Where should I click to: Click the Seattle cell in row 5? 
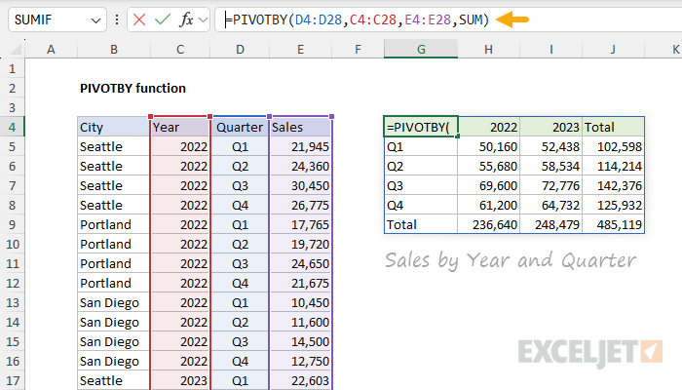pos(114,146)
